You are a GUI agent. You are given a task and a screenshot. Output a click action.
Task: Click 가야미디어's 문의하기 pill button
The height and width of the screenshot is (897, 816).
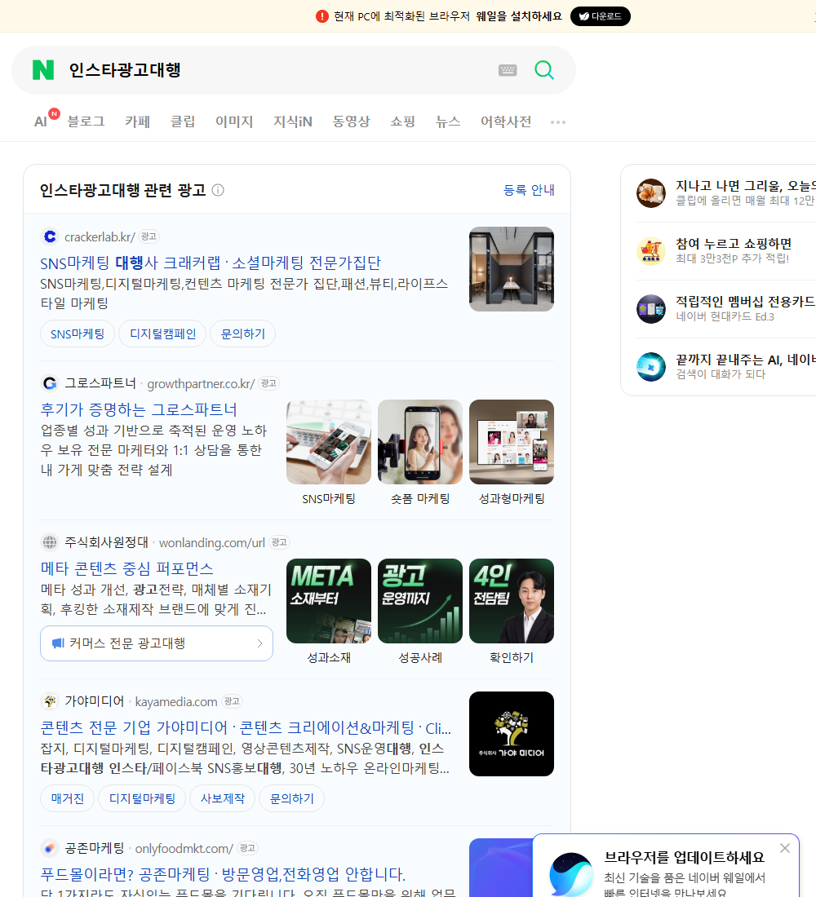click(291, 798)
